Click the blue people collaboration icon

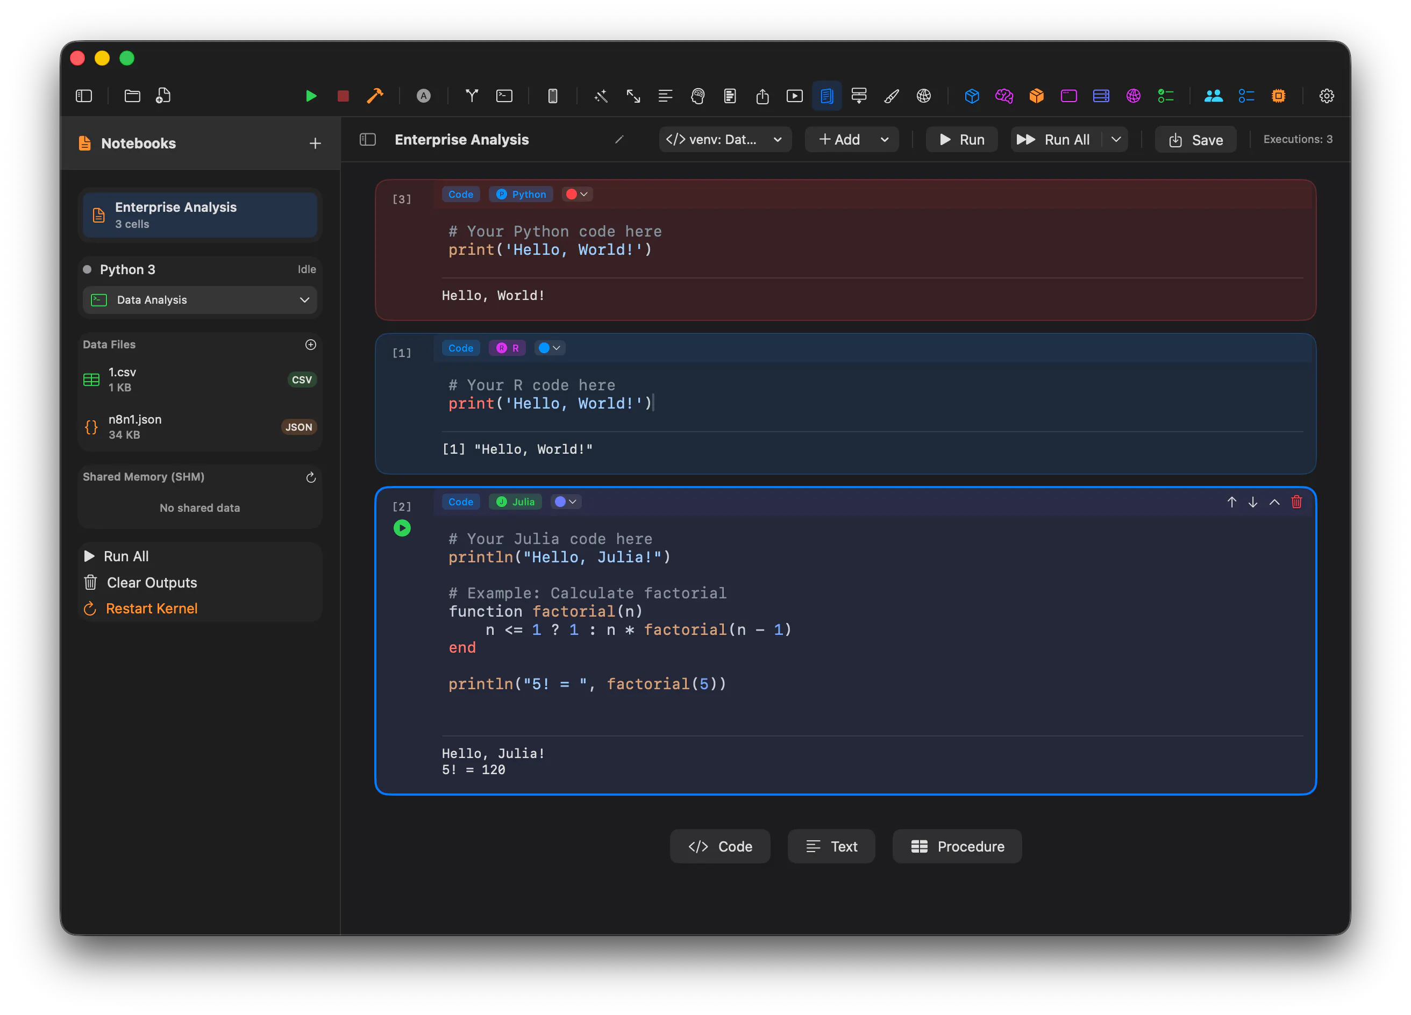point(1214,96)
